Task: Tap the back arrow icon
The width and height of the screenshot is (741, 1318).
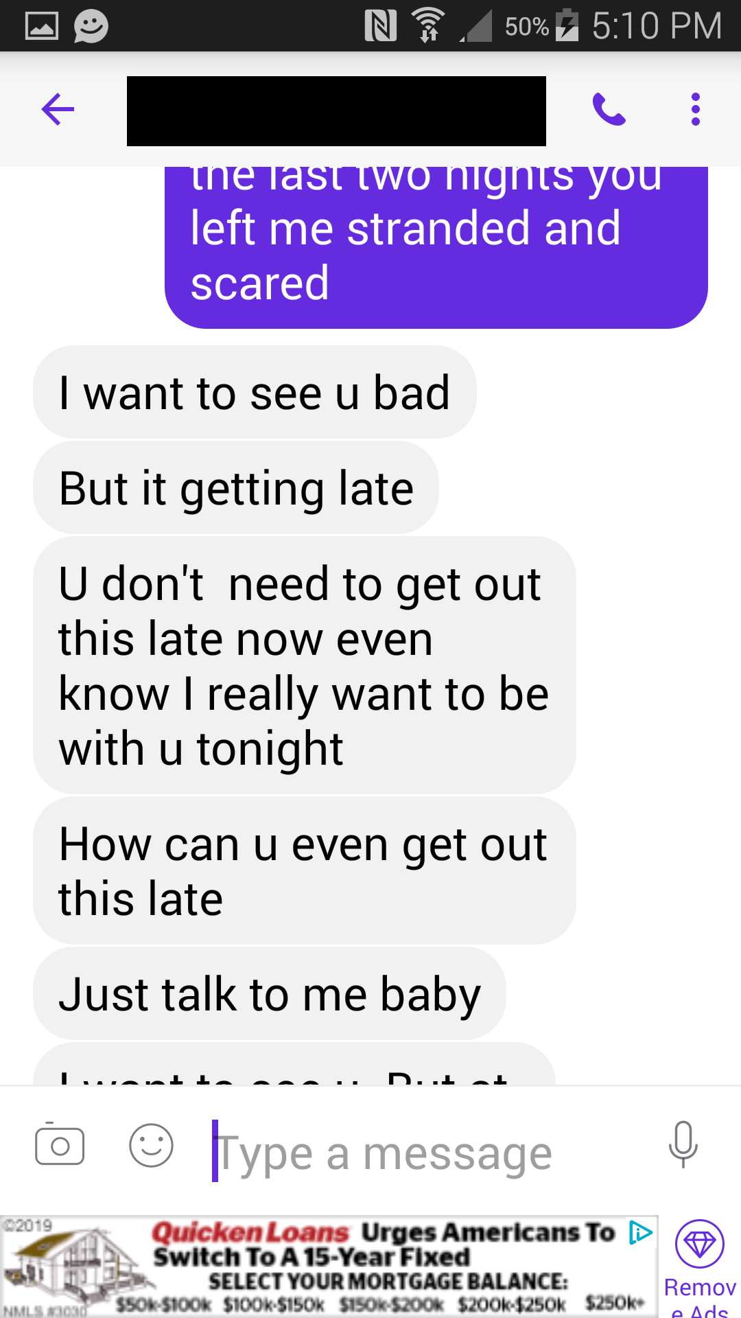Action: [58, 109]
